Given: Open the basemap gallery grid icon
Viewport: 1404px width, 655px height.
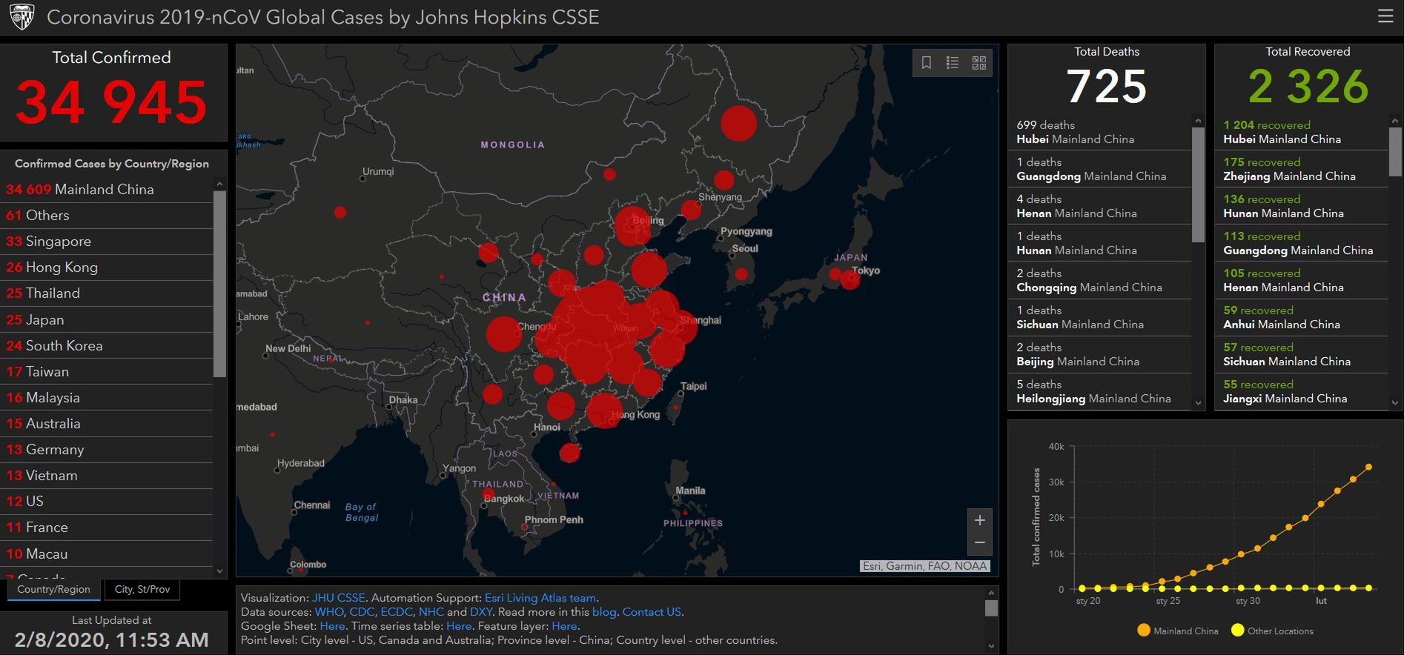Looking at the screenshot, I should [x=979, y=63].
